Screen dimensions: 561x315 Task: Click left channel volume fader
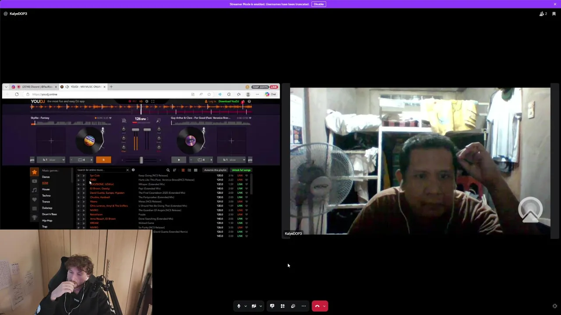[x=135, y=130]
